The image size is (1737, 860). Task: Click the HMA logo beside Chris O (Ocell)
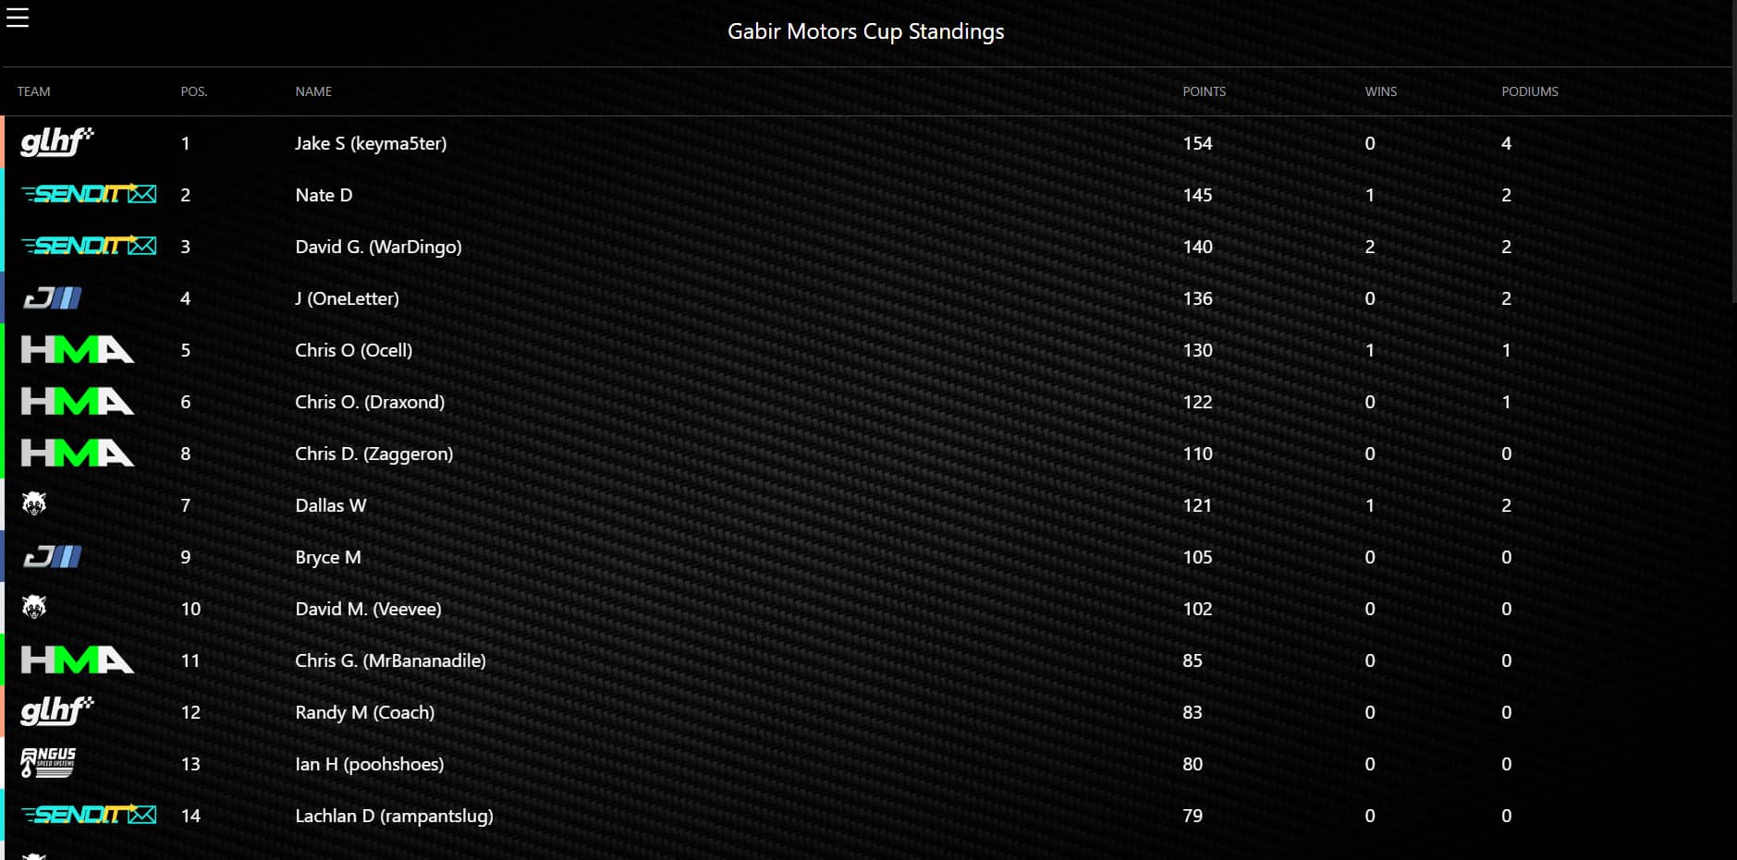[x=77, y=349]
